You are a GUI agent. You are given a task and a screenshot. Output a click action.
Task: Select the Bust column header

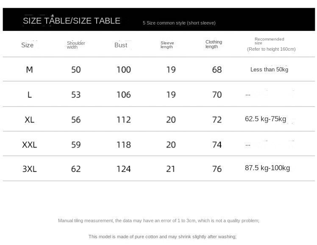click(121, 45)
